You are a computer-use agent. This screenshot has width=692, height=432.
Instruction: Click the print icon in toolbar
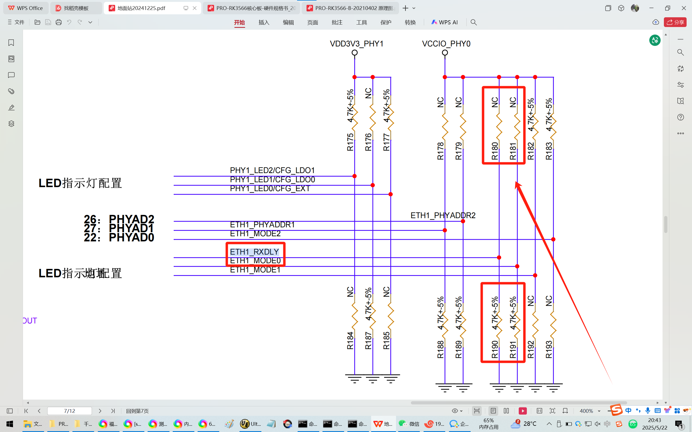point(59,22)
